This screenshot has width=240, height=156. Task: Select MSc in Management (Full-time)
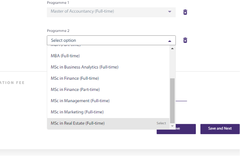[108, 101]
